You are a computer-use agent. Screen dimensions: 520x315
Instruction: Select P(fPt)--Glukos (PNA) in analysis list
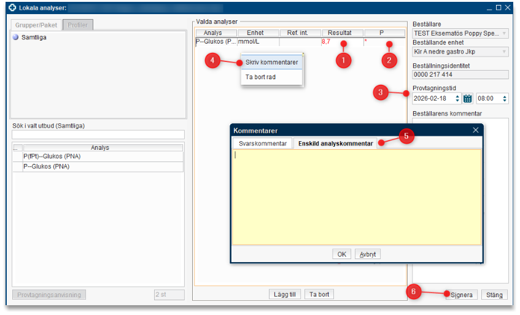52,157
